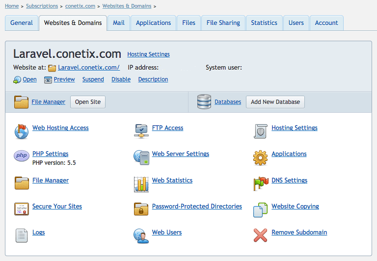This screenshot has width=377, height=261.
Task: Open the DNS Settings link
Action: tap(290, 180)
